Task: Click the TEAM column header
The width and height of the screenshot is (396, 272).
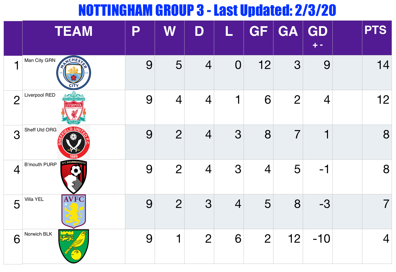Action: coord(74,31)
